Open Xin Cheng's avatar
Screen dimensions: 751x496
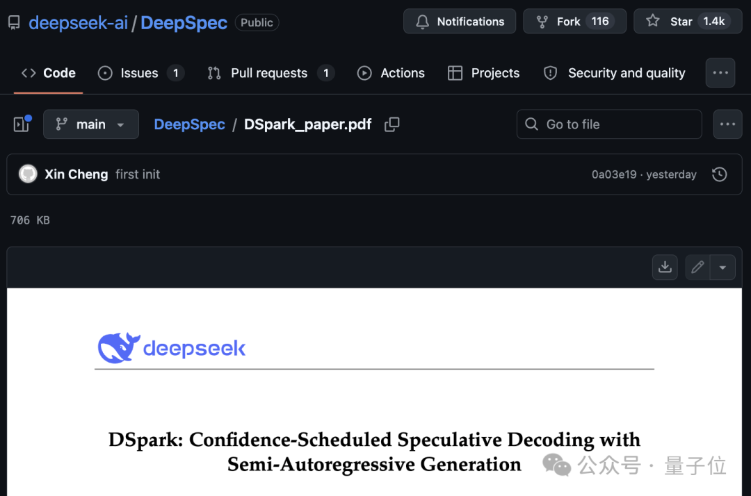[28, 174]
